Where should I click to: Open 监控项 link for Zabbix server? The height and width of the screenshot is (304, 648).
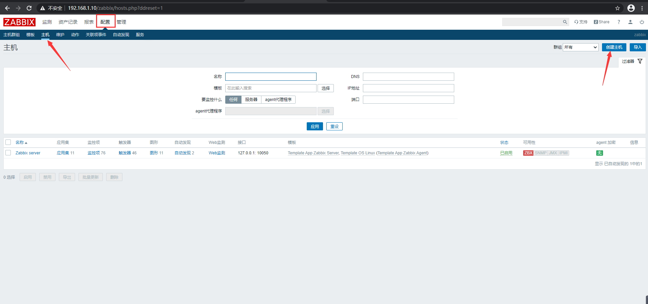(94, 153)
